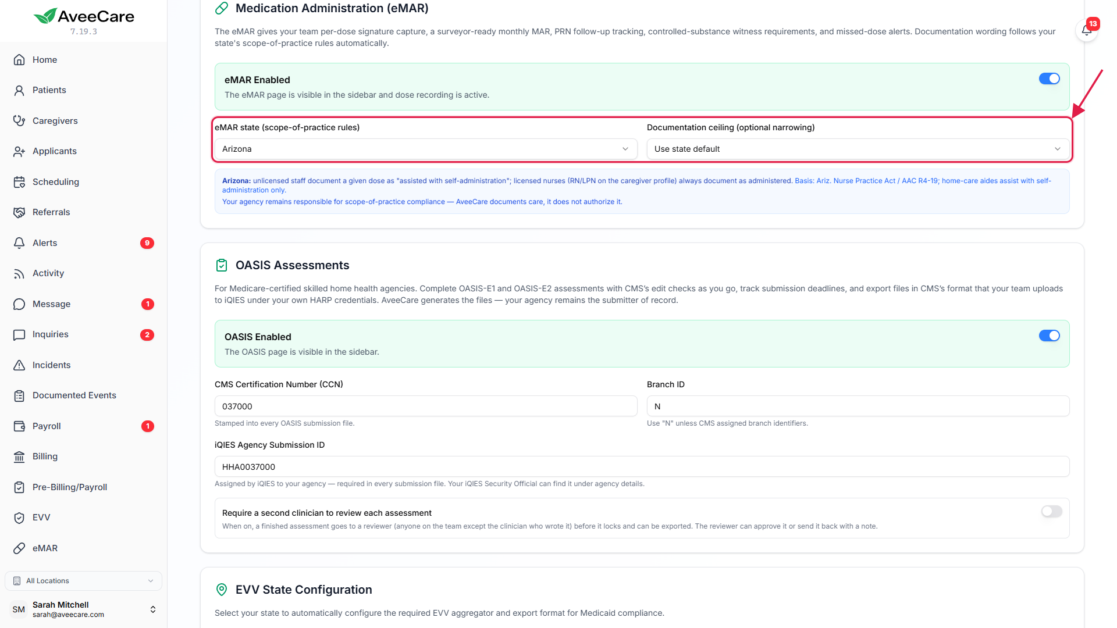Click the OASIS Assessments clipboard icon
The image size is (1117, 628).
point(222,265)
